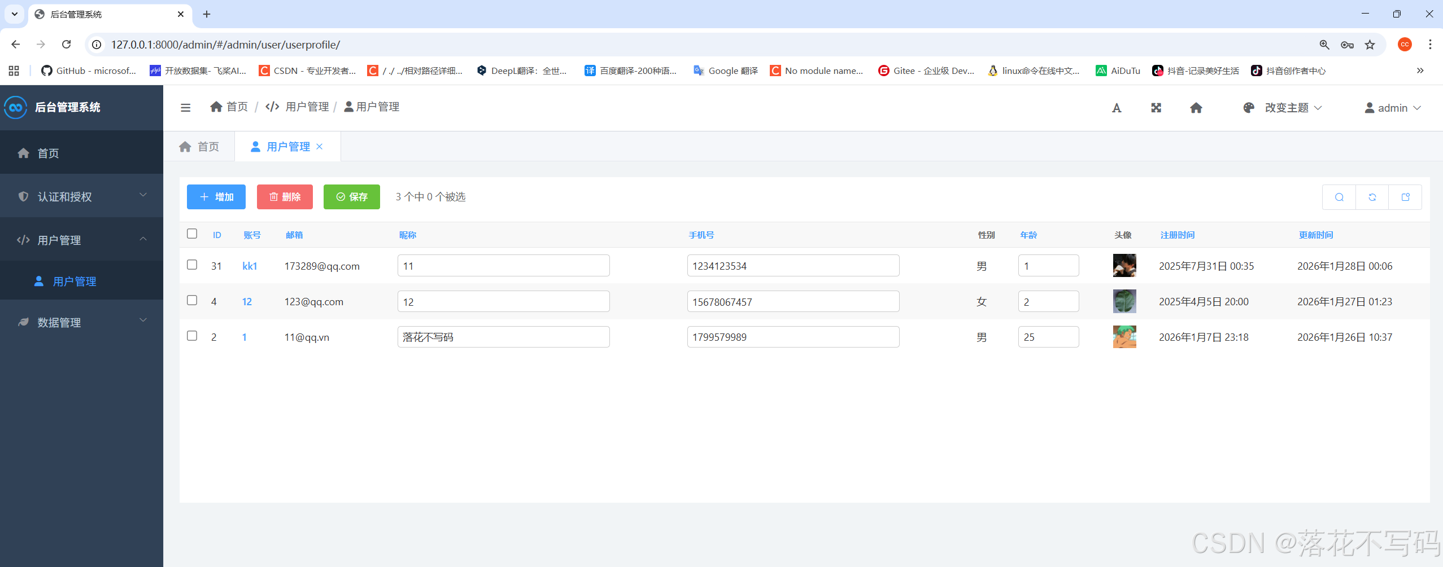Click the browser address bar URL
The width and height of the screenshot is (1443, 567).
(225, 45)
